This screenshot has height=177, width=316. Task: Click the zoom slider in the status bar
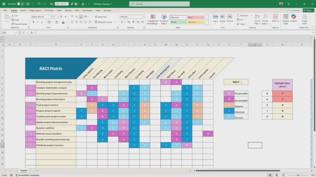(298, 175)
